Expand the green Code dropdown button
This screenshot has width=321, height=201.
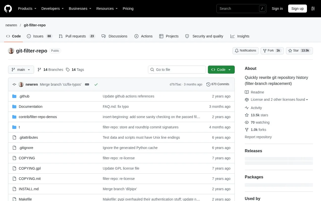point(221,70)
